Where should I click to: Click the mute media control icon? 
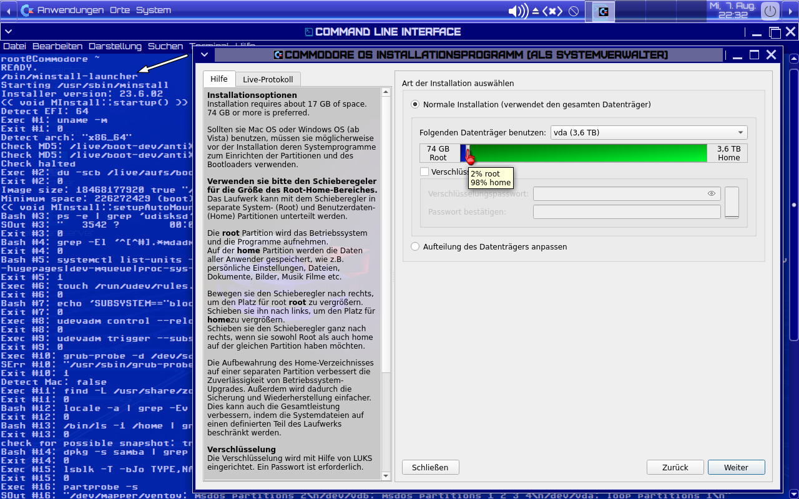[552, 11]
